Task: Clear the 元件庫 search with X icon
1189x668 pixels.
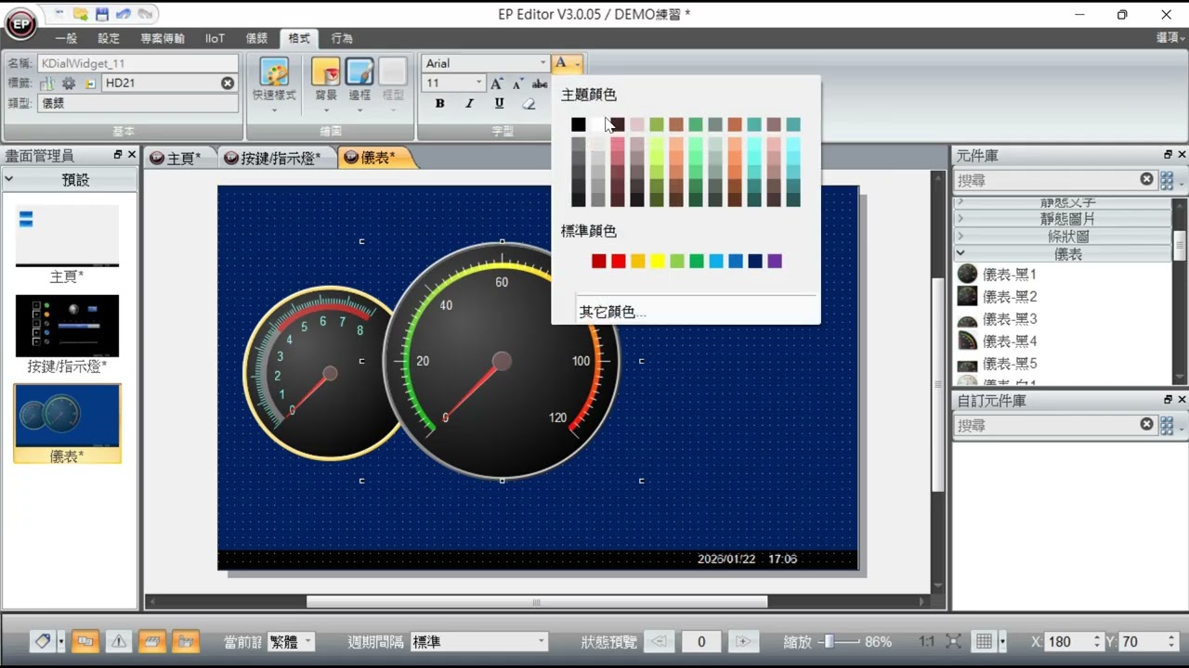Action: coord(1146,179)
